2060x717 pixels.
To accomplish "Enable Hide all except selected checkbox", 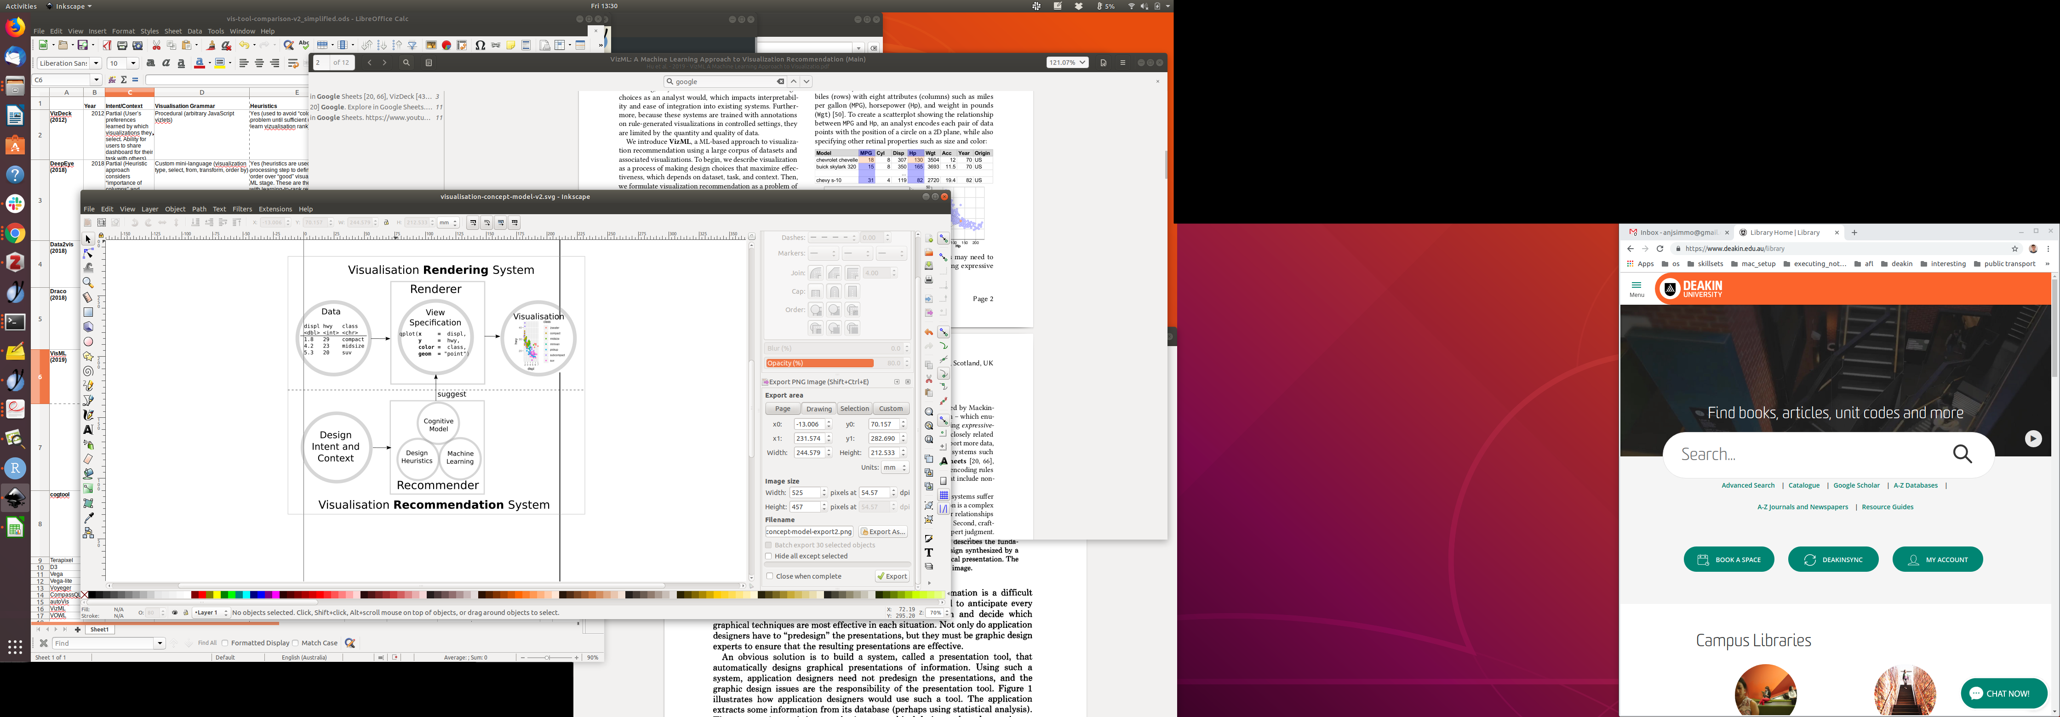I will [x=768, y=556].
